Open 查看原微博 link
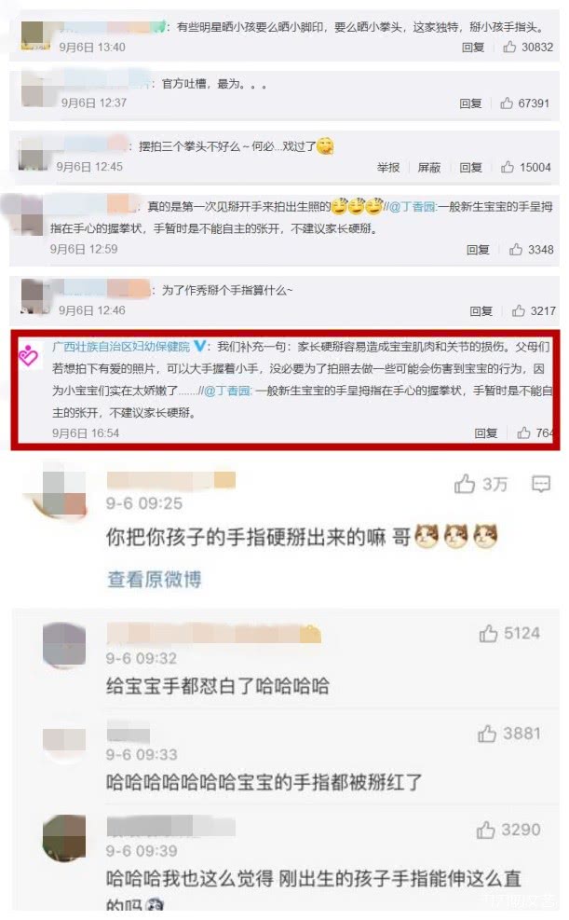The image size is (569, 920). click(x=155, y=579)
